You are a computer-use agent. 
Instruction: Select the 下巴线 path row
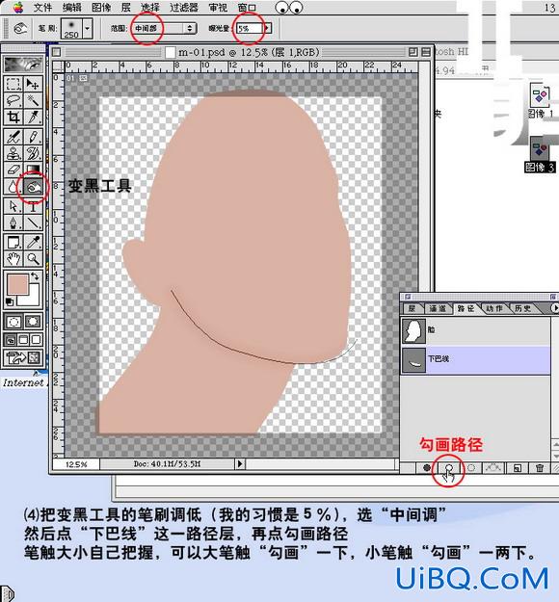pyautogui.click(x=475, y=360)
